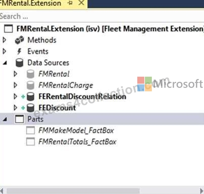
Task: Select the Data Sources database icon
Action: click(x=19, y=63)
